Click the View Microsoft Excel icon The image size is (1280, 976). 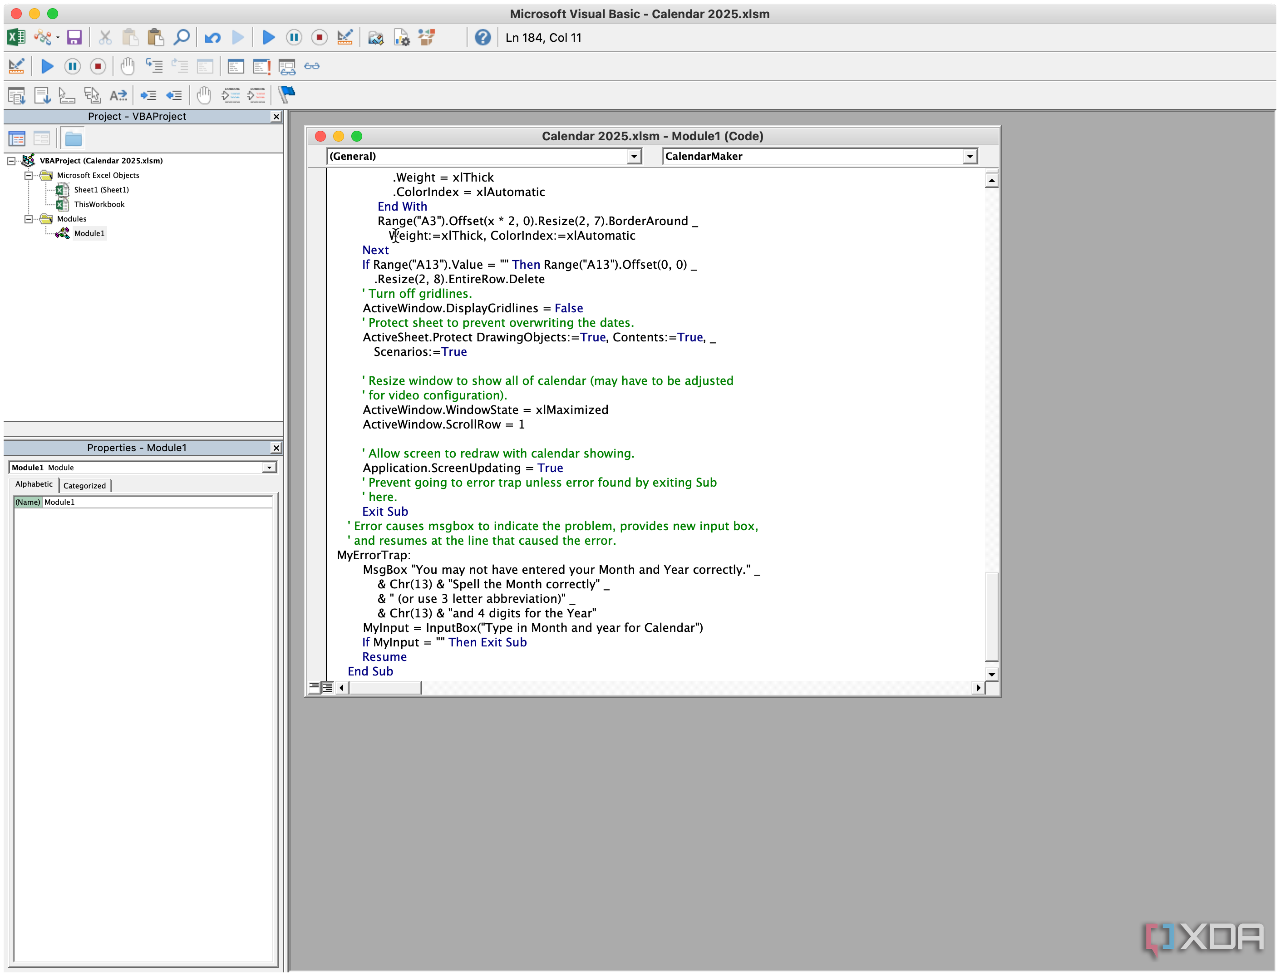point(16,38)
